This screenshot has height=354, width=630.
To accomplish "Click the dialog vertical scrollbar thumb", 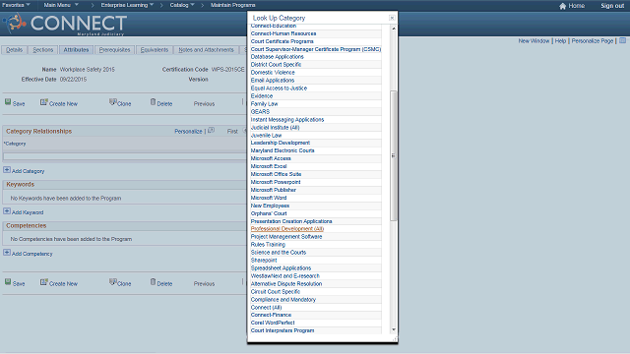I will (x=394, y=155).
